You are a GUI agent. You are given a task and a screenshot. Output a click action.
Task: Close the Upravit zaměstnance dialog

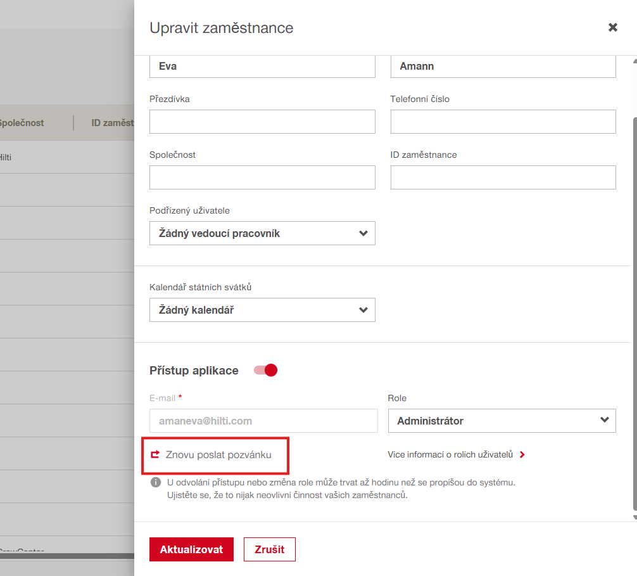click(x=612, y=28)
